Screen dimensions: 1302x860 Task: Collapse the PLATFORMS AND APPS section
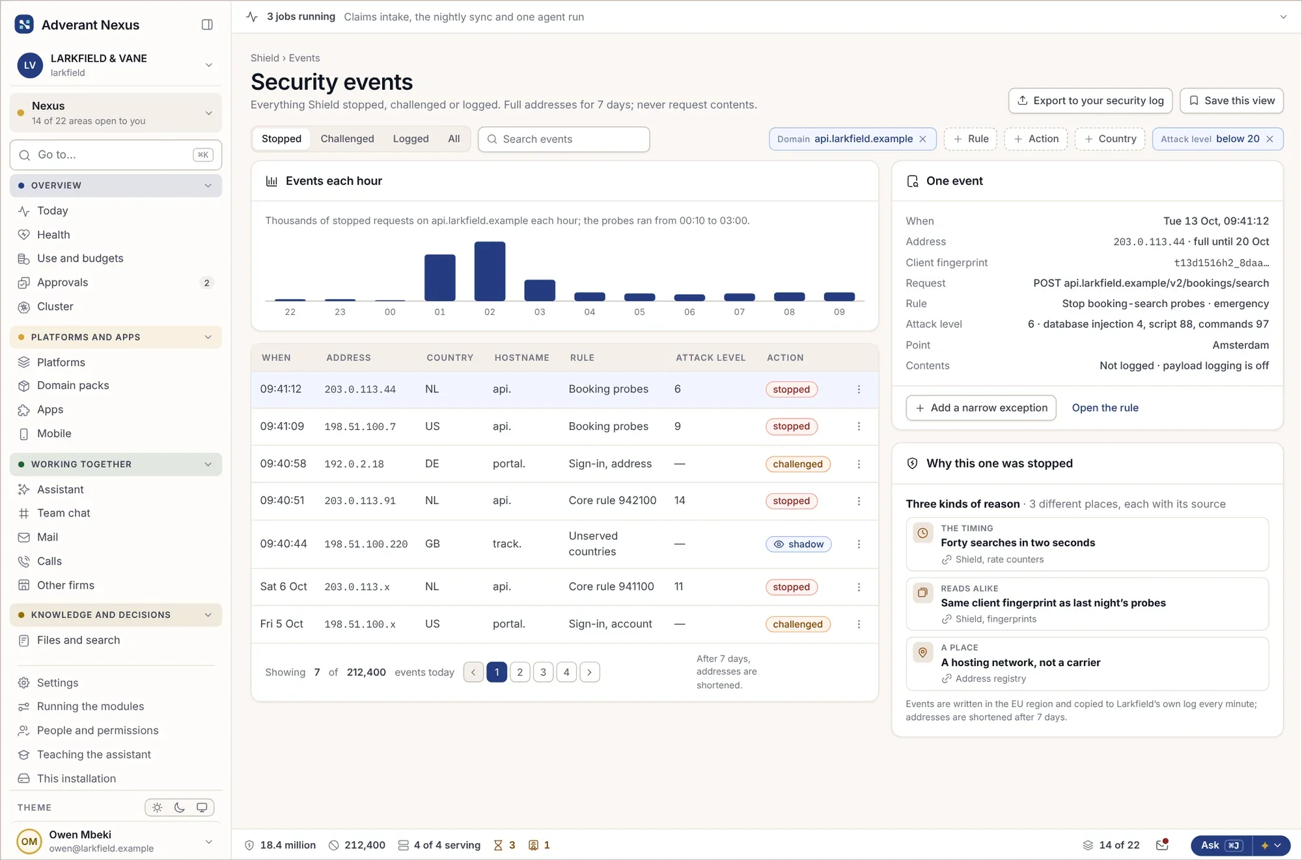click(208, 338)
